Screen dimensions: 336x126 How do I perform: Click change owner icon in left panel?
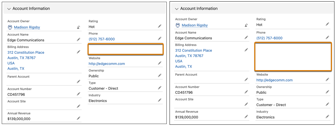[79, 27]
